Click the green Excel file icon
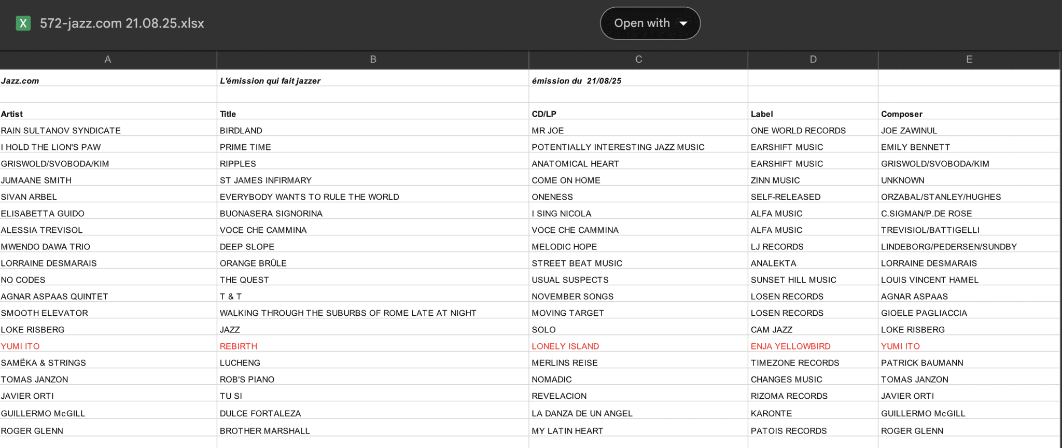Viewport: 1062px width, 448px height. point(23,23)
